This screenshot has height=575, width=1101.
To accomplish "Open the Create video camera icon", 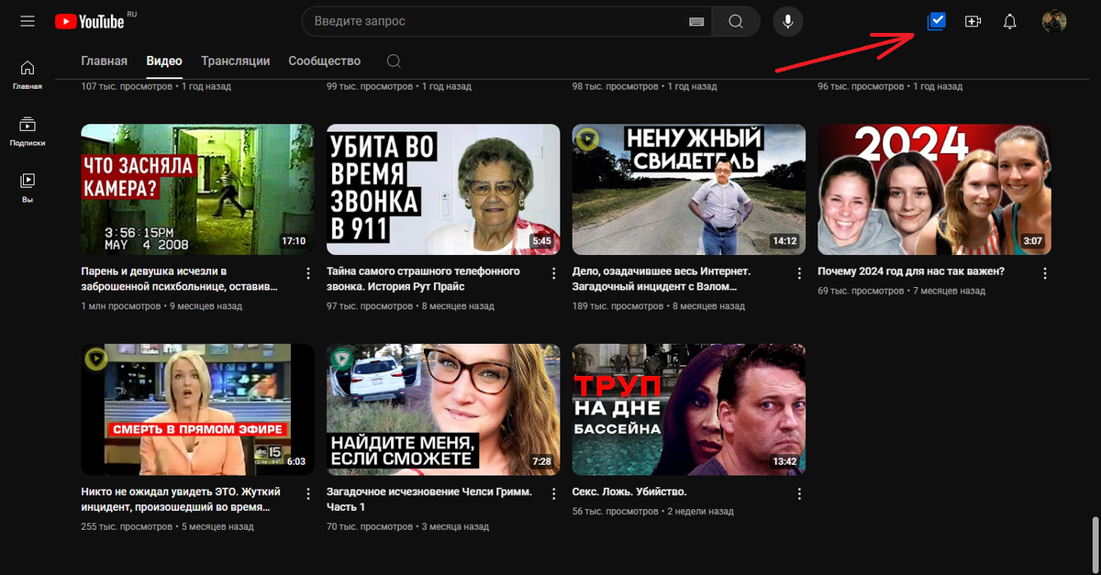I will point(973,21).
